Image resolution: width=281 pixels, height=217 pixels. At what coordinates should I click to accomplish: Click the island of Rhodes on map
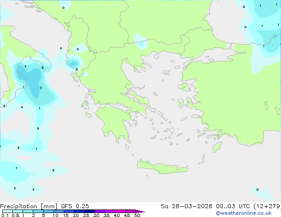click(217, 147)
